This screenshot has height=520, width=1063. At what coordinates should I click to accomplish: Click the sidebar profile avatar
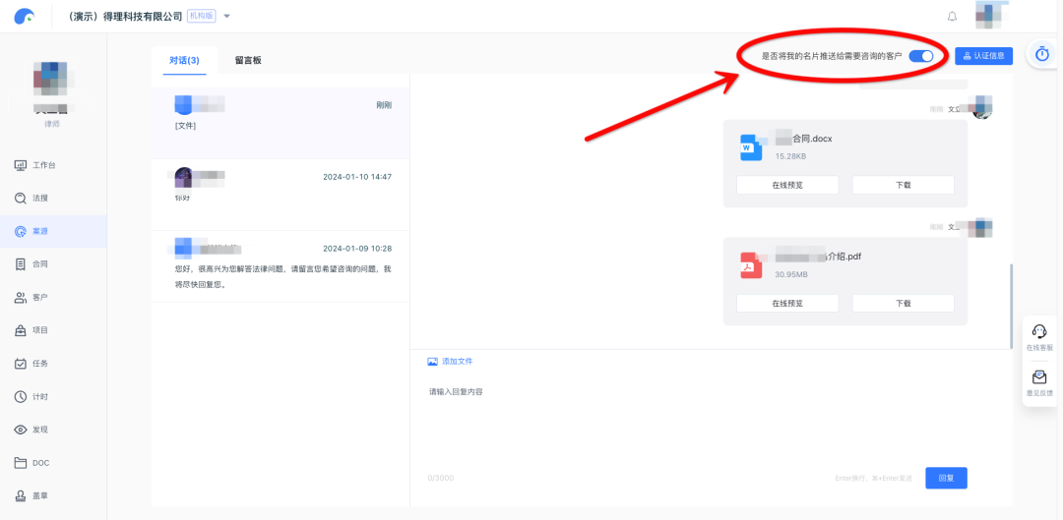[x=53, y=78]
